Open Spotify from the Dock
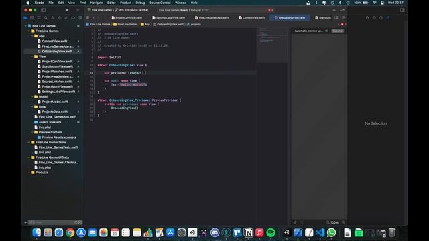The height and width of the screenshot is (241, 429). (x=271, y=232)
